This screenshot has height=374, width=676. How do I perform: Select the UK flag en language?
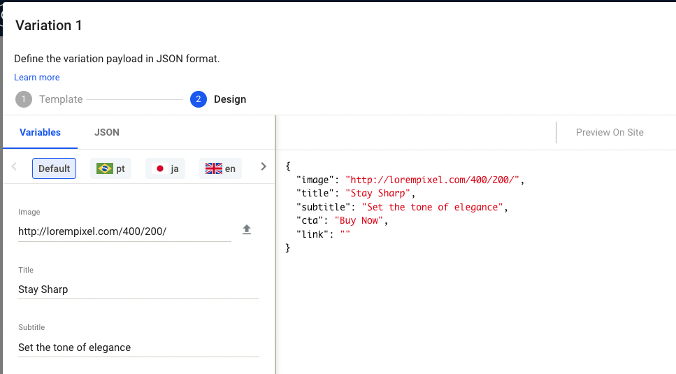coord(220,168)
